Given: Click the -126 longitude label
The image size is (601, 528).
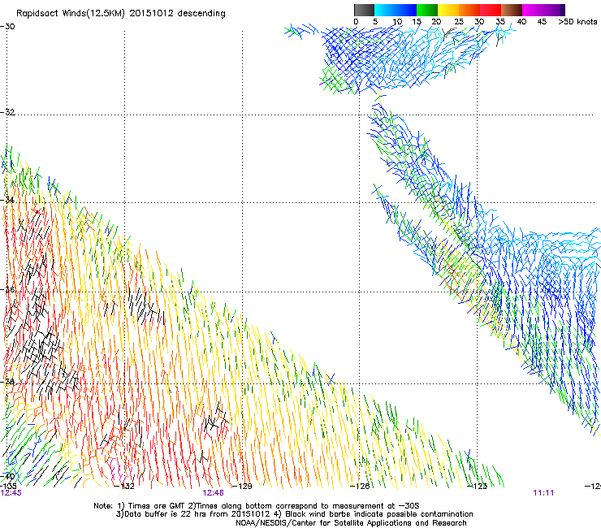Looking at the screenshot, I should pos(360,487).
